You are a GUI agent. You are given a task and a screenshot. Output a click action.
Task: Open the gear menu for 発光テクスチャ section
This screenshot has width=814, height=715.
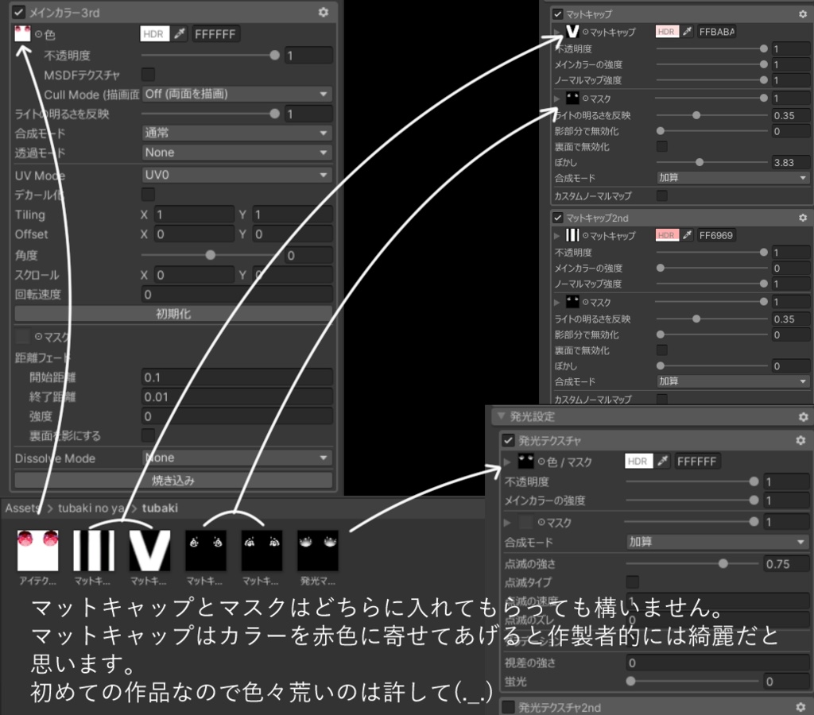click(x=800, y=440)
